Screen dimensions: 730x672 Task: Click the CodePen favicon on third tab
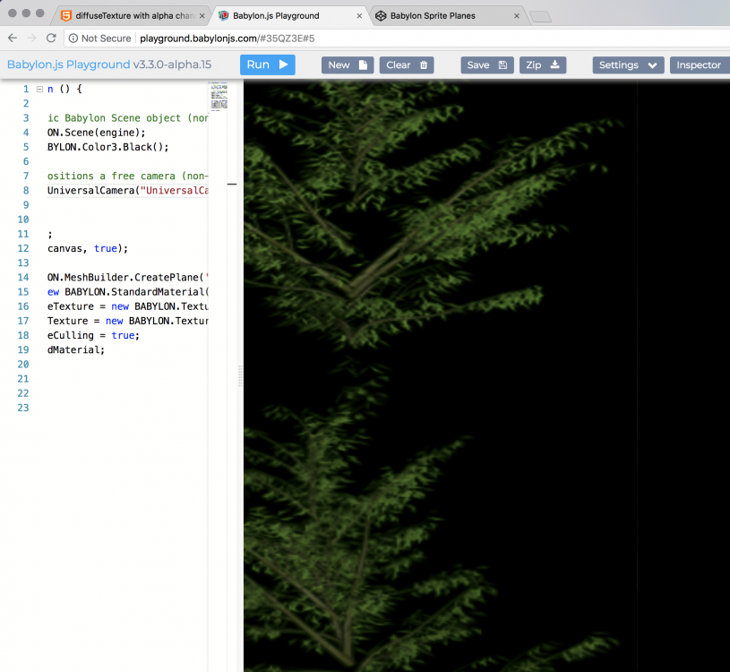pos(381,16)
